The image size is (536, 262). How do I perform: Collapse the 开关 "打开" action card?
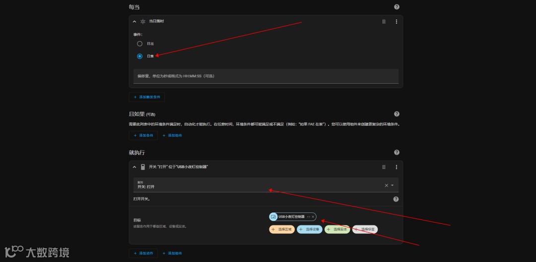tap(134, 167)
